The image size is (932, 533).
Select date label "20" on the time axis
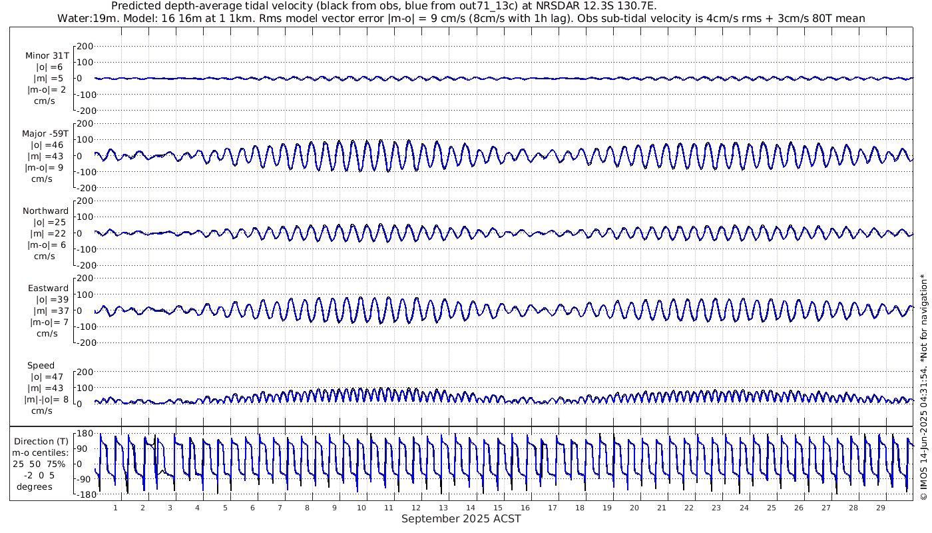(634, 508)
